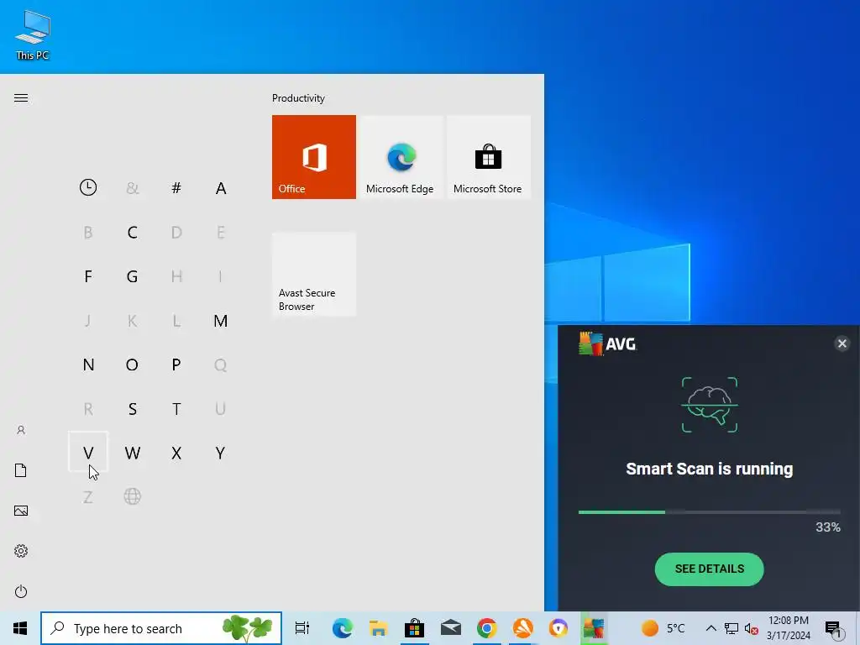Close the AVG Smart Scan popup
860x645 pixels.
pos(842,343)
